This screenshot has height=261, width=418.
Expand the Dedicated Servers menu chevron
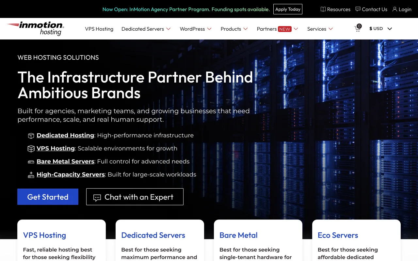[169, 29]
